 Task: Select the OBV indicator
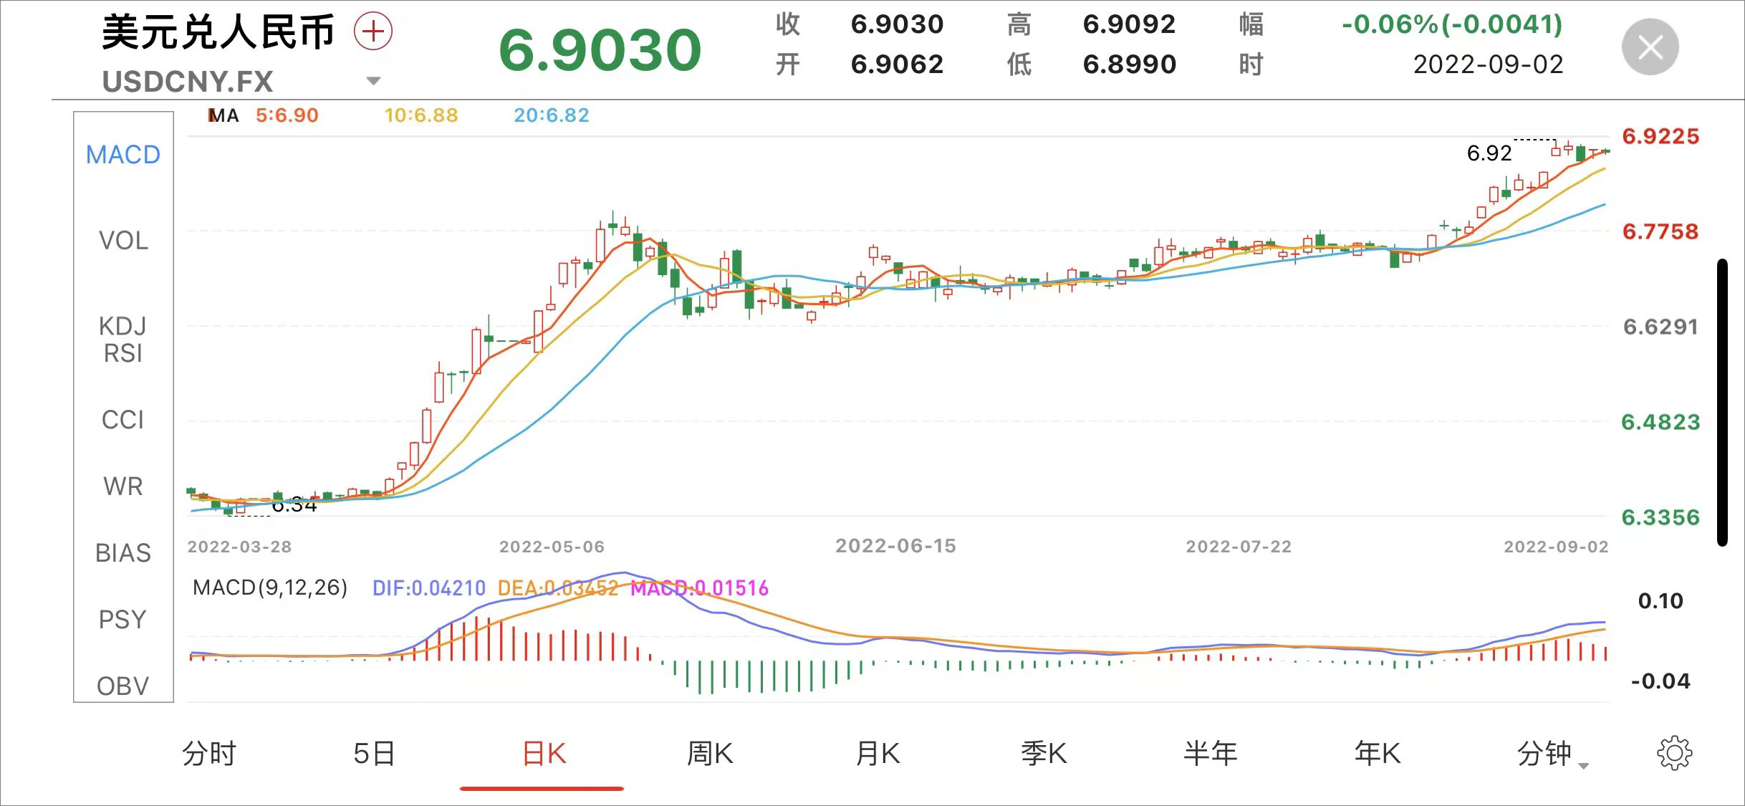click(123, 686)
